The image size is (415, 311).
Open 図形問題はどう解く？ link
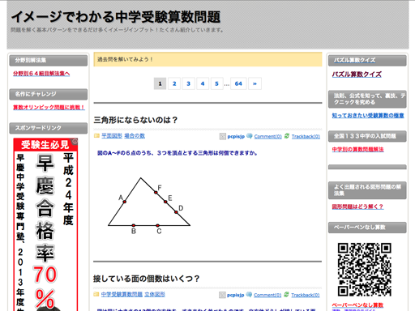357,207
